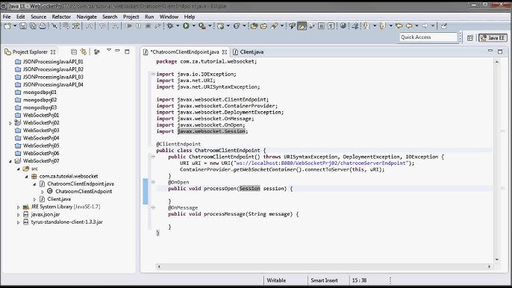Click Save All toolbar icon
Screen dimensions: 512x288
point(33,26)
